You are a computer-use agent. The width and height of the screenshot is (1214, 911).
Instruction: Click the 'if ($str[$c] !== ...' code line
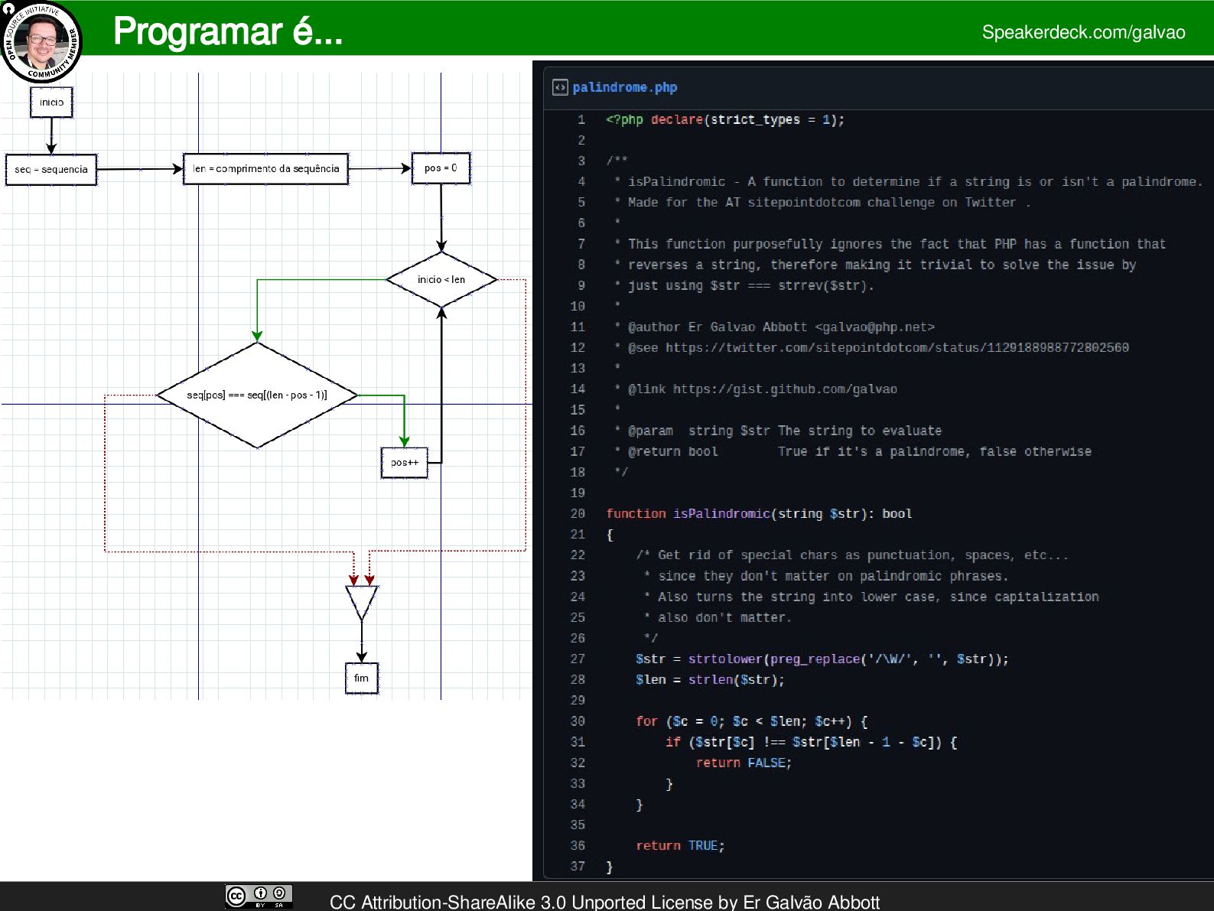point(811,742)
